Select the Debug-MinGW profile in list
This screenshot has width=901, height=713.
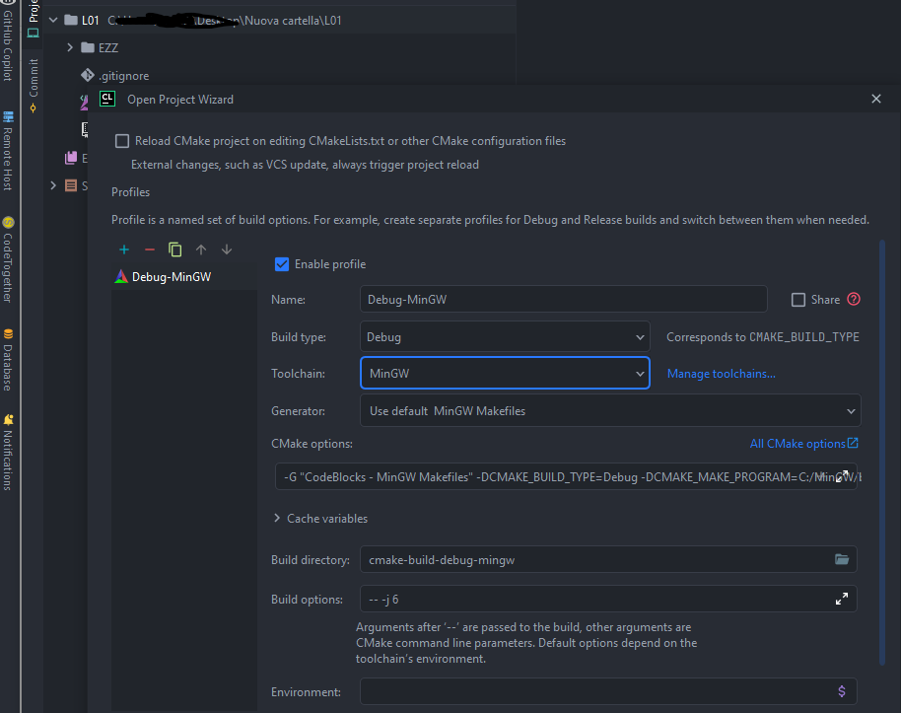[x=184, y=276]
